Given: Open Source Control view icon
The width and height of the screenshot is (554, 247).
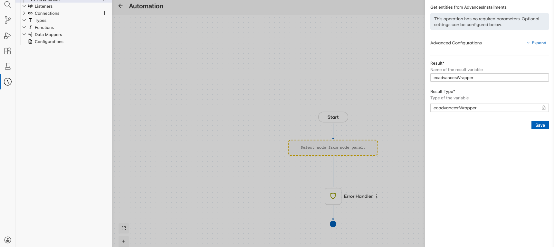Looking at the screenshot, I should coord(8,20).
